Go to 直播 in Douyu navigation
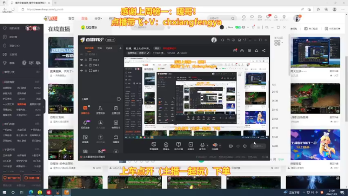Screen dimensions: 348x196 tap(84, 18)
